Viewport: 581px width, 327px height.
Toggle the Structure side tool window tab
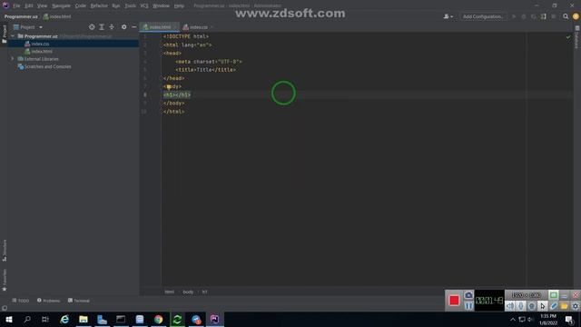pyautogui.click(x=5, y=251)
